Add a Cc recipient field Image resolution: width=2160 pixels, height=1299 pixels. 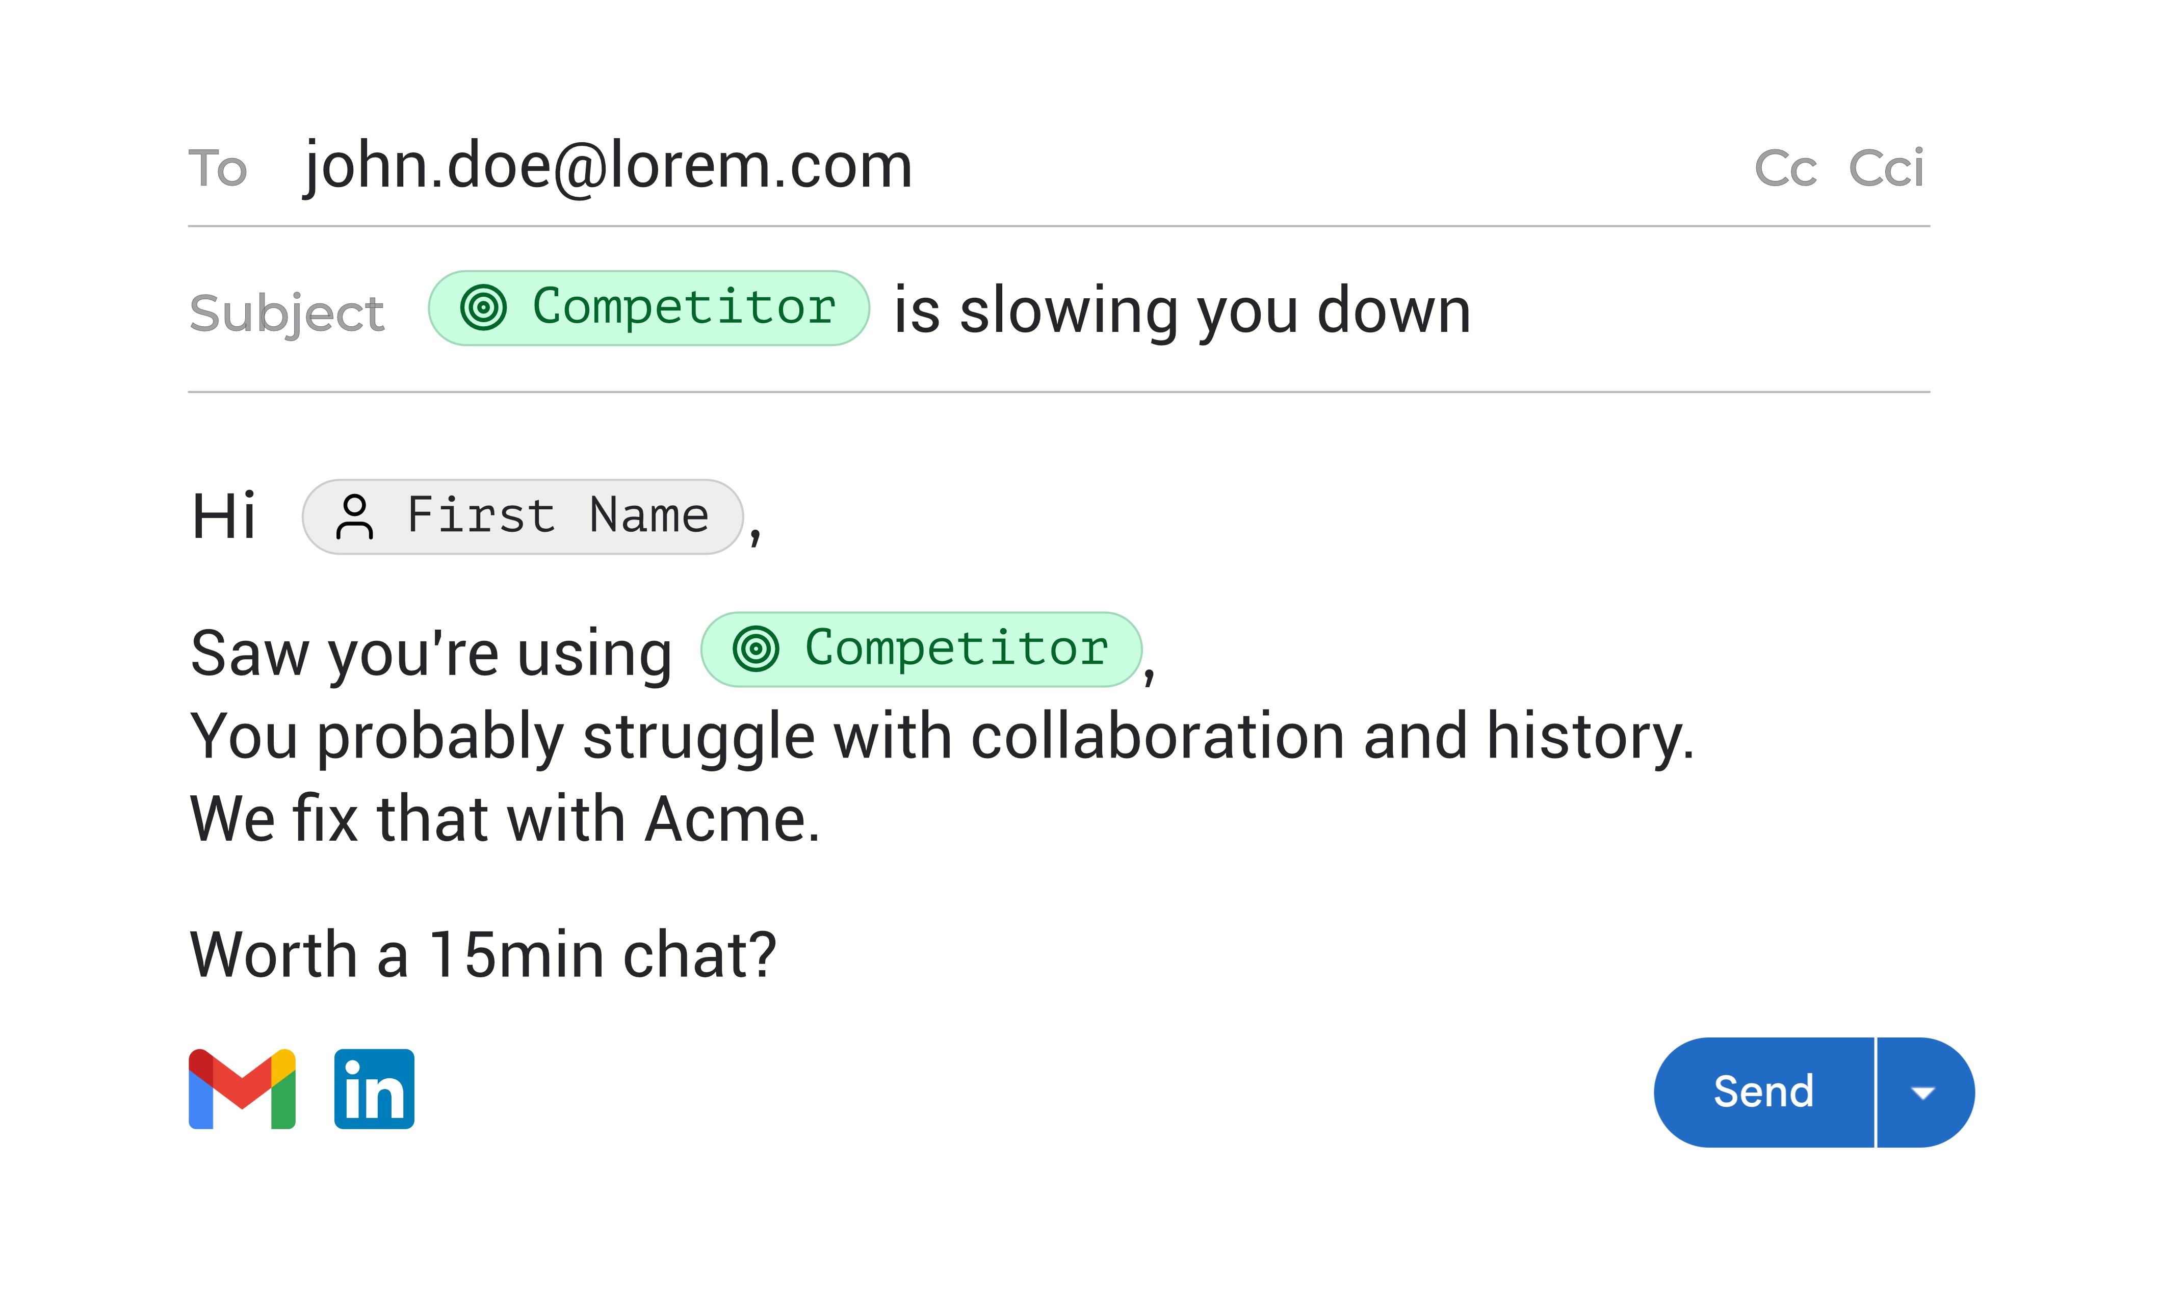(1785, 168)
